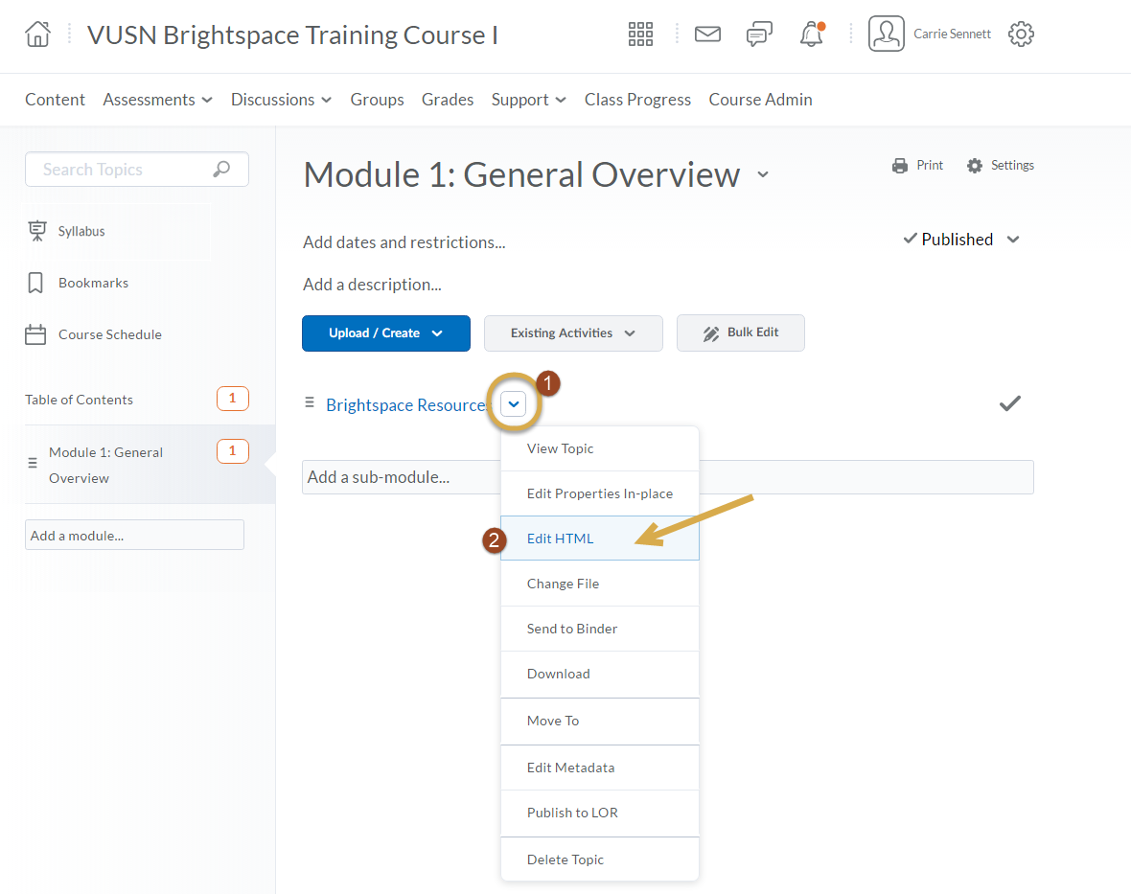The height and width of the screenshot is (894, 1131).
Task: Choose Delete Topic in context menu
Action: pyautogui.click(x=565, y=860)
